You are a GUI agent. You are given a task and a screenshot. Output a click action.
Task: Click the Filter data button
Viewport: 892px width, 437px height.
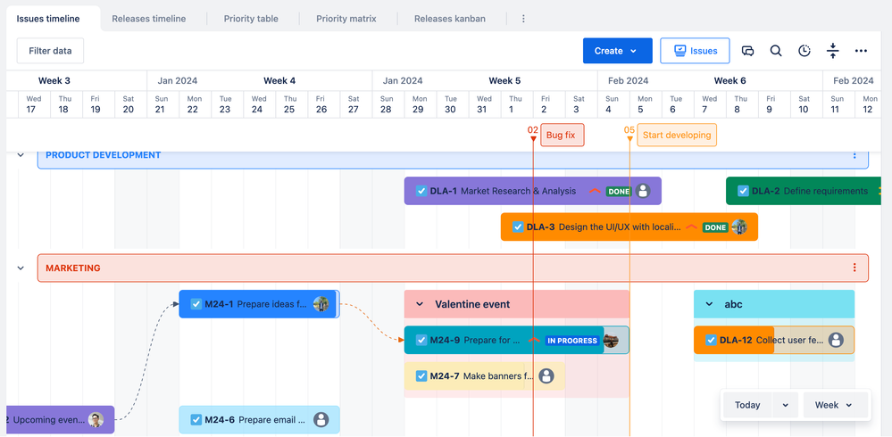click(50, 51)
